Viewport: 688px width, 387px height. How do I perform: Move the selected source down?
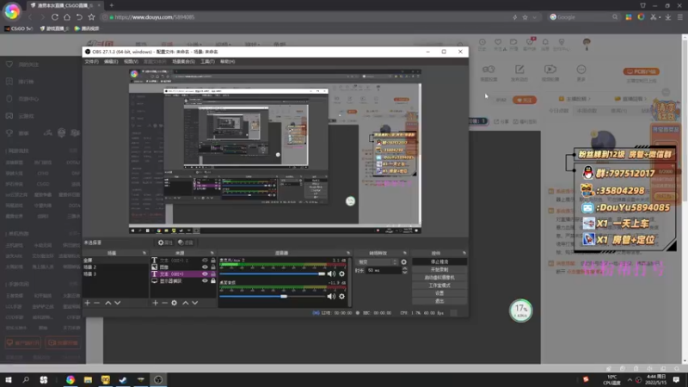pos(195,303)
